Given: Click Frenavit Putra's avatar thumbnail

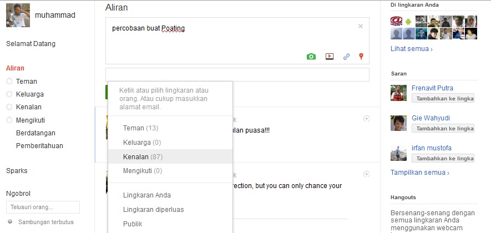Looking at the screenshot, I should tap(399, 93).
